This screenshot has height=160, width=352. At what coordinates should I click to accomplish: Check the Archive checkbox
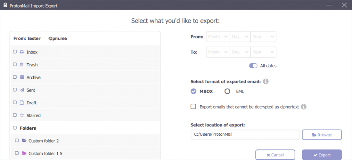pyautogui.click(x=15, y=77)
